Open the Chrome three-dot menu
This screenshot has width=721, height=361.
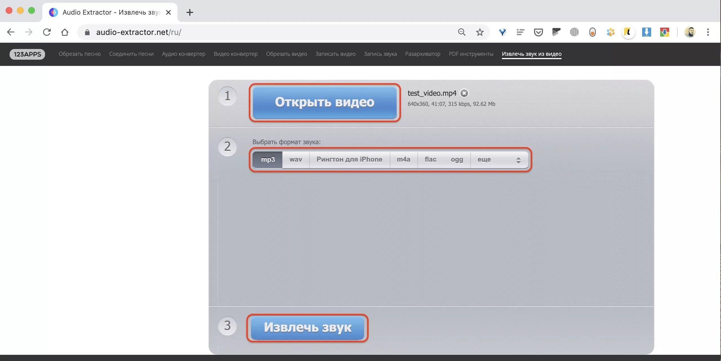click(x=708, y=32)
